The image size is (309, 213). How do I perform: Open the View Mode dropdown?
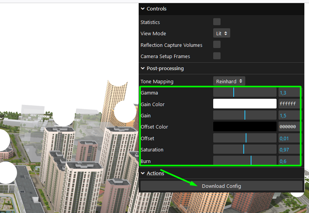coord(221,33)
